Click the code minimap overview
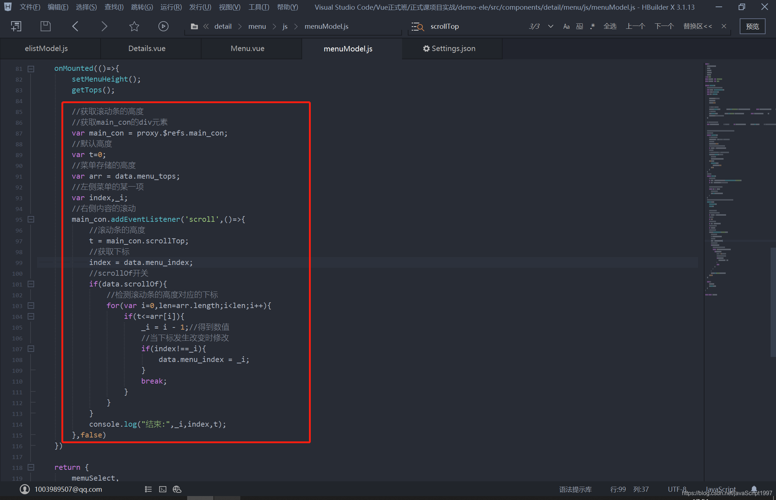The width and height of the screenshot is (776, 500). point(736,180)
